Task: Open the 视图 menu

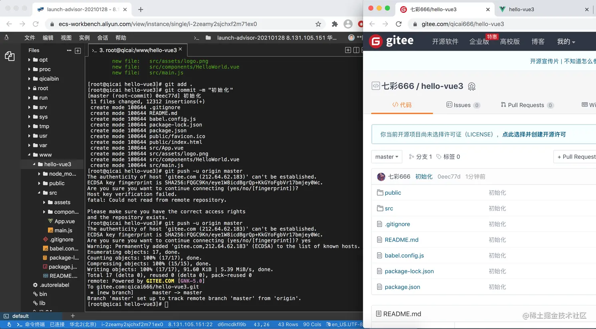Action: point(66,38)
